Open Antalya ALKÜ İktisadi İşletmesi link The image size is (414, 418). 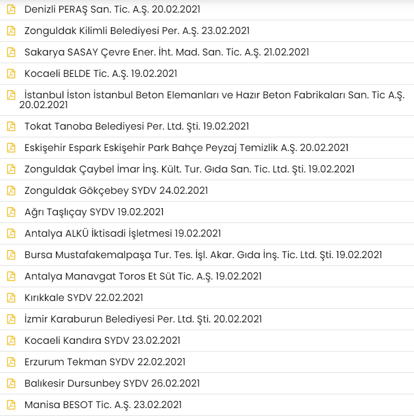pos(123,233)
